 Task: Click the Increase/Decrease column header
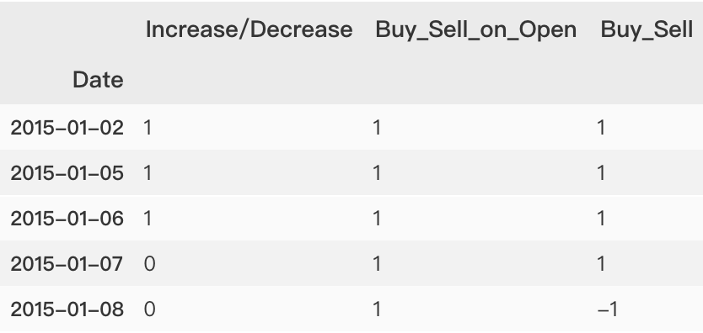click(x=250, y=30)
